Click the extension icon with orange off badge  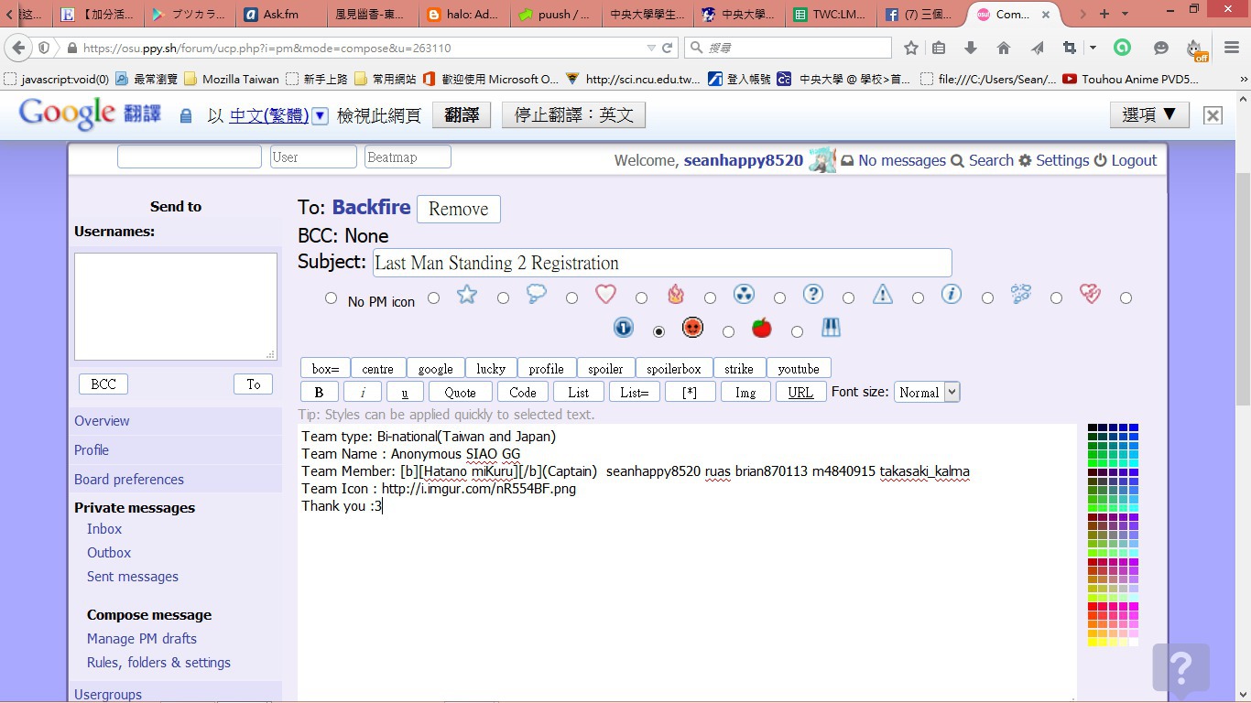tap(1195, 49)
